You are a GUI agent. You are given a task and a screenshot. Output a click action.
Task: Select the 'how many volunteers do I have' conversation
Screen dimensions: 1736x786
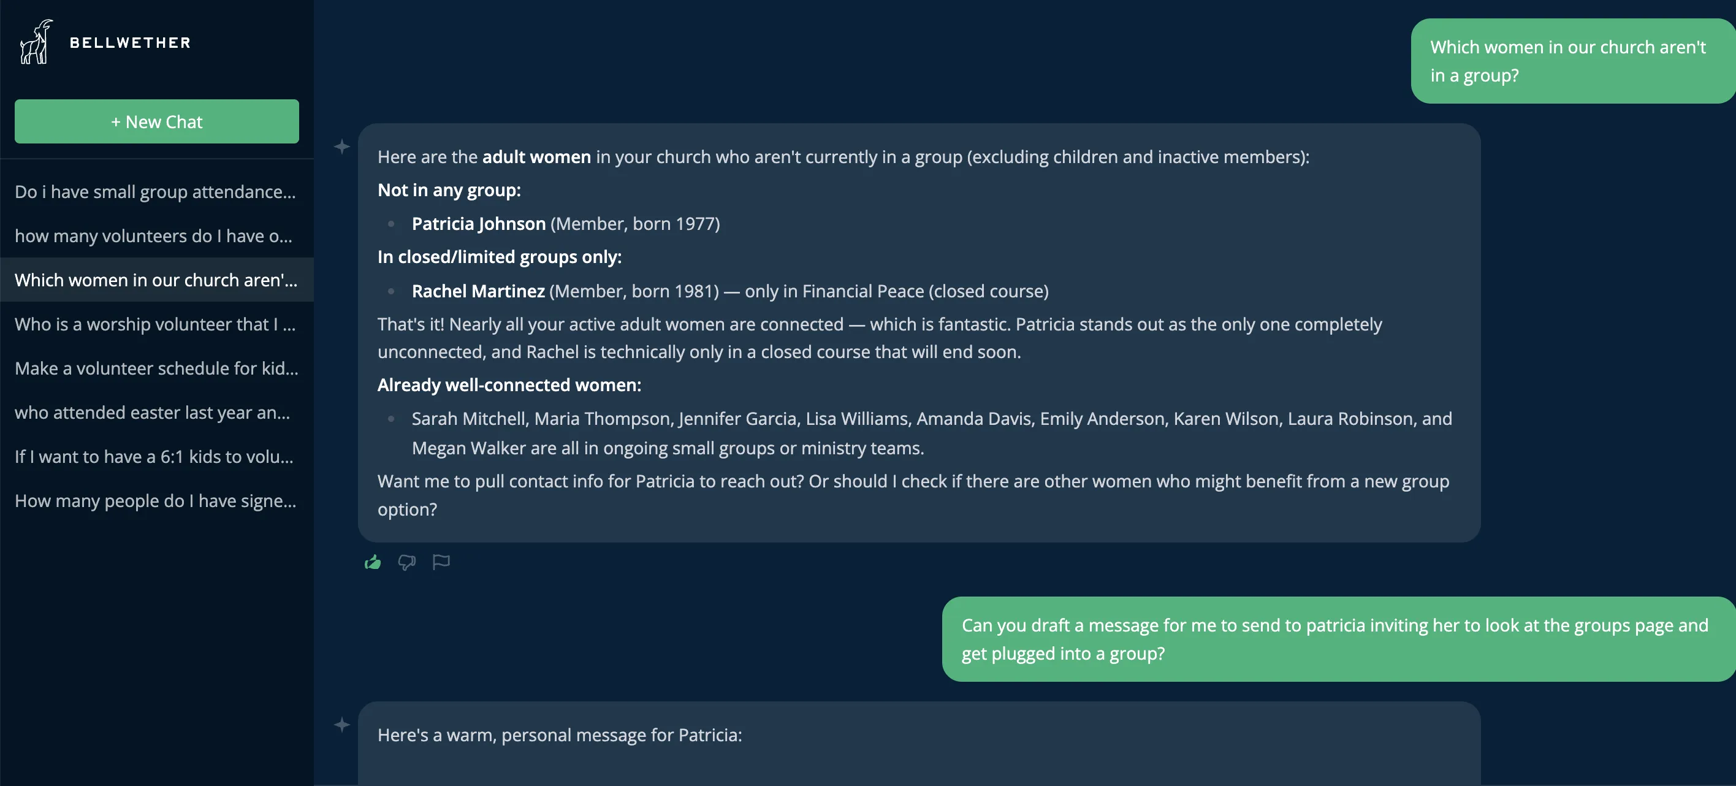(x=156, y=236)
